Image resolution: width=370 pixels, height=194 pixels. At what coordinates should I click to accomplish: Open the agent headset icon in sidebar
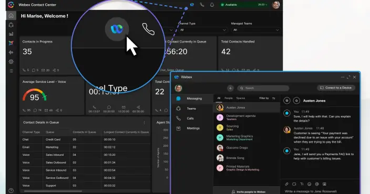tap(11, 25)
